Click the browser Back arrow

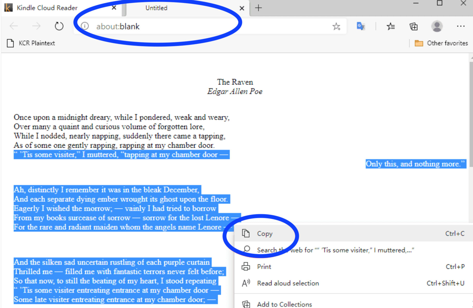point(14,26)
